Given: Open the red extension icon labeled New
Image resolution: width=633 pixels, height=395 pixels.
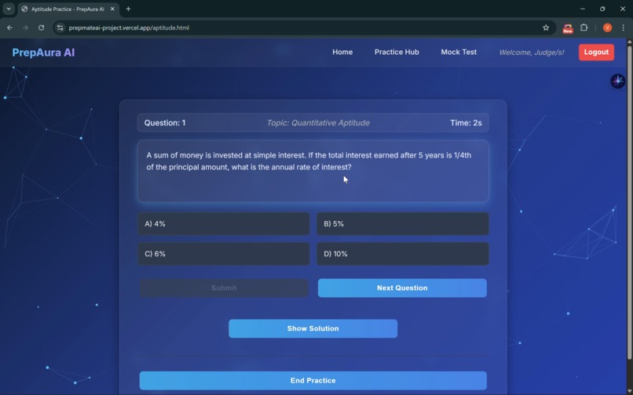Looking at the screenshot, I should click(x=568, y=28).
